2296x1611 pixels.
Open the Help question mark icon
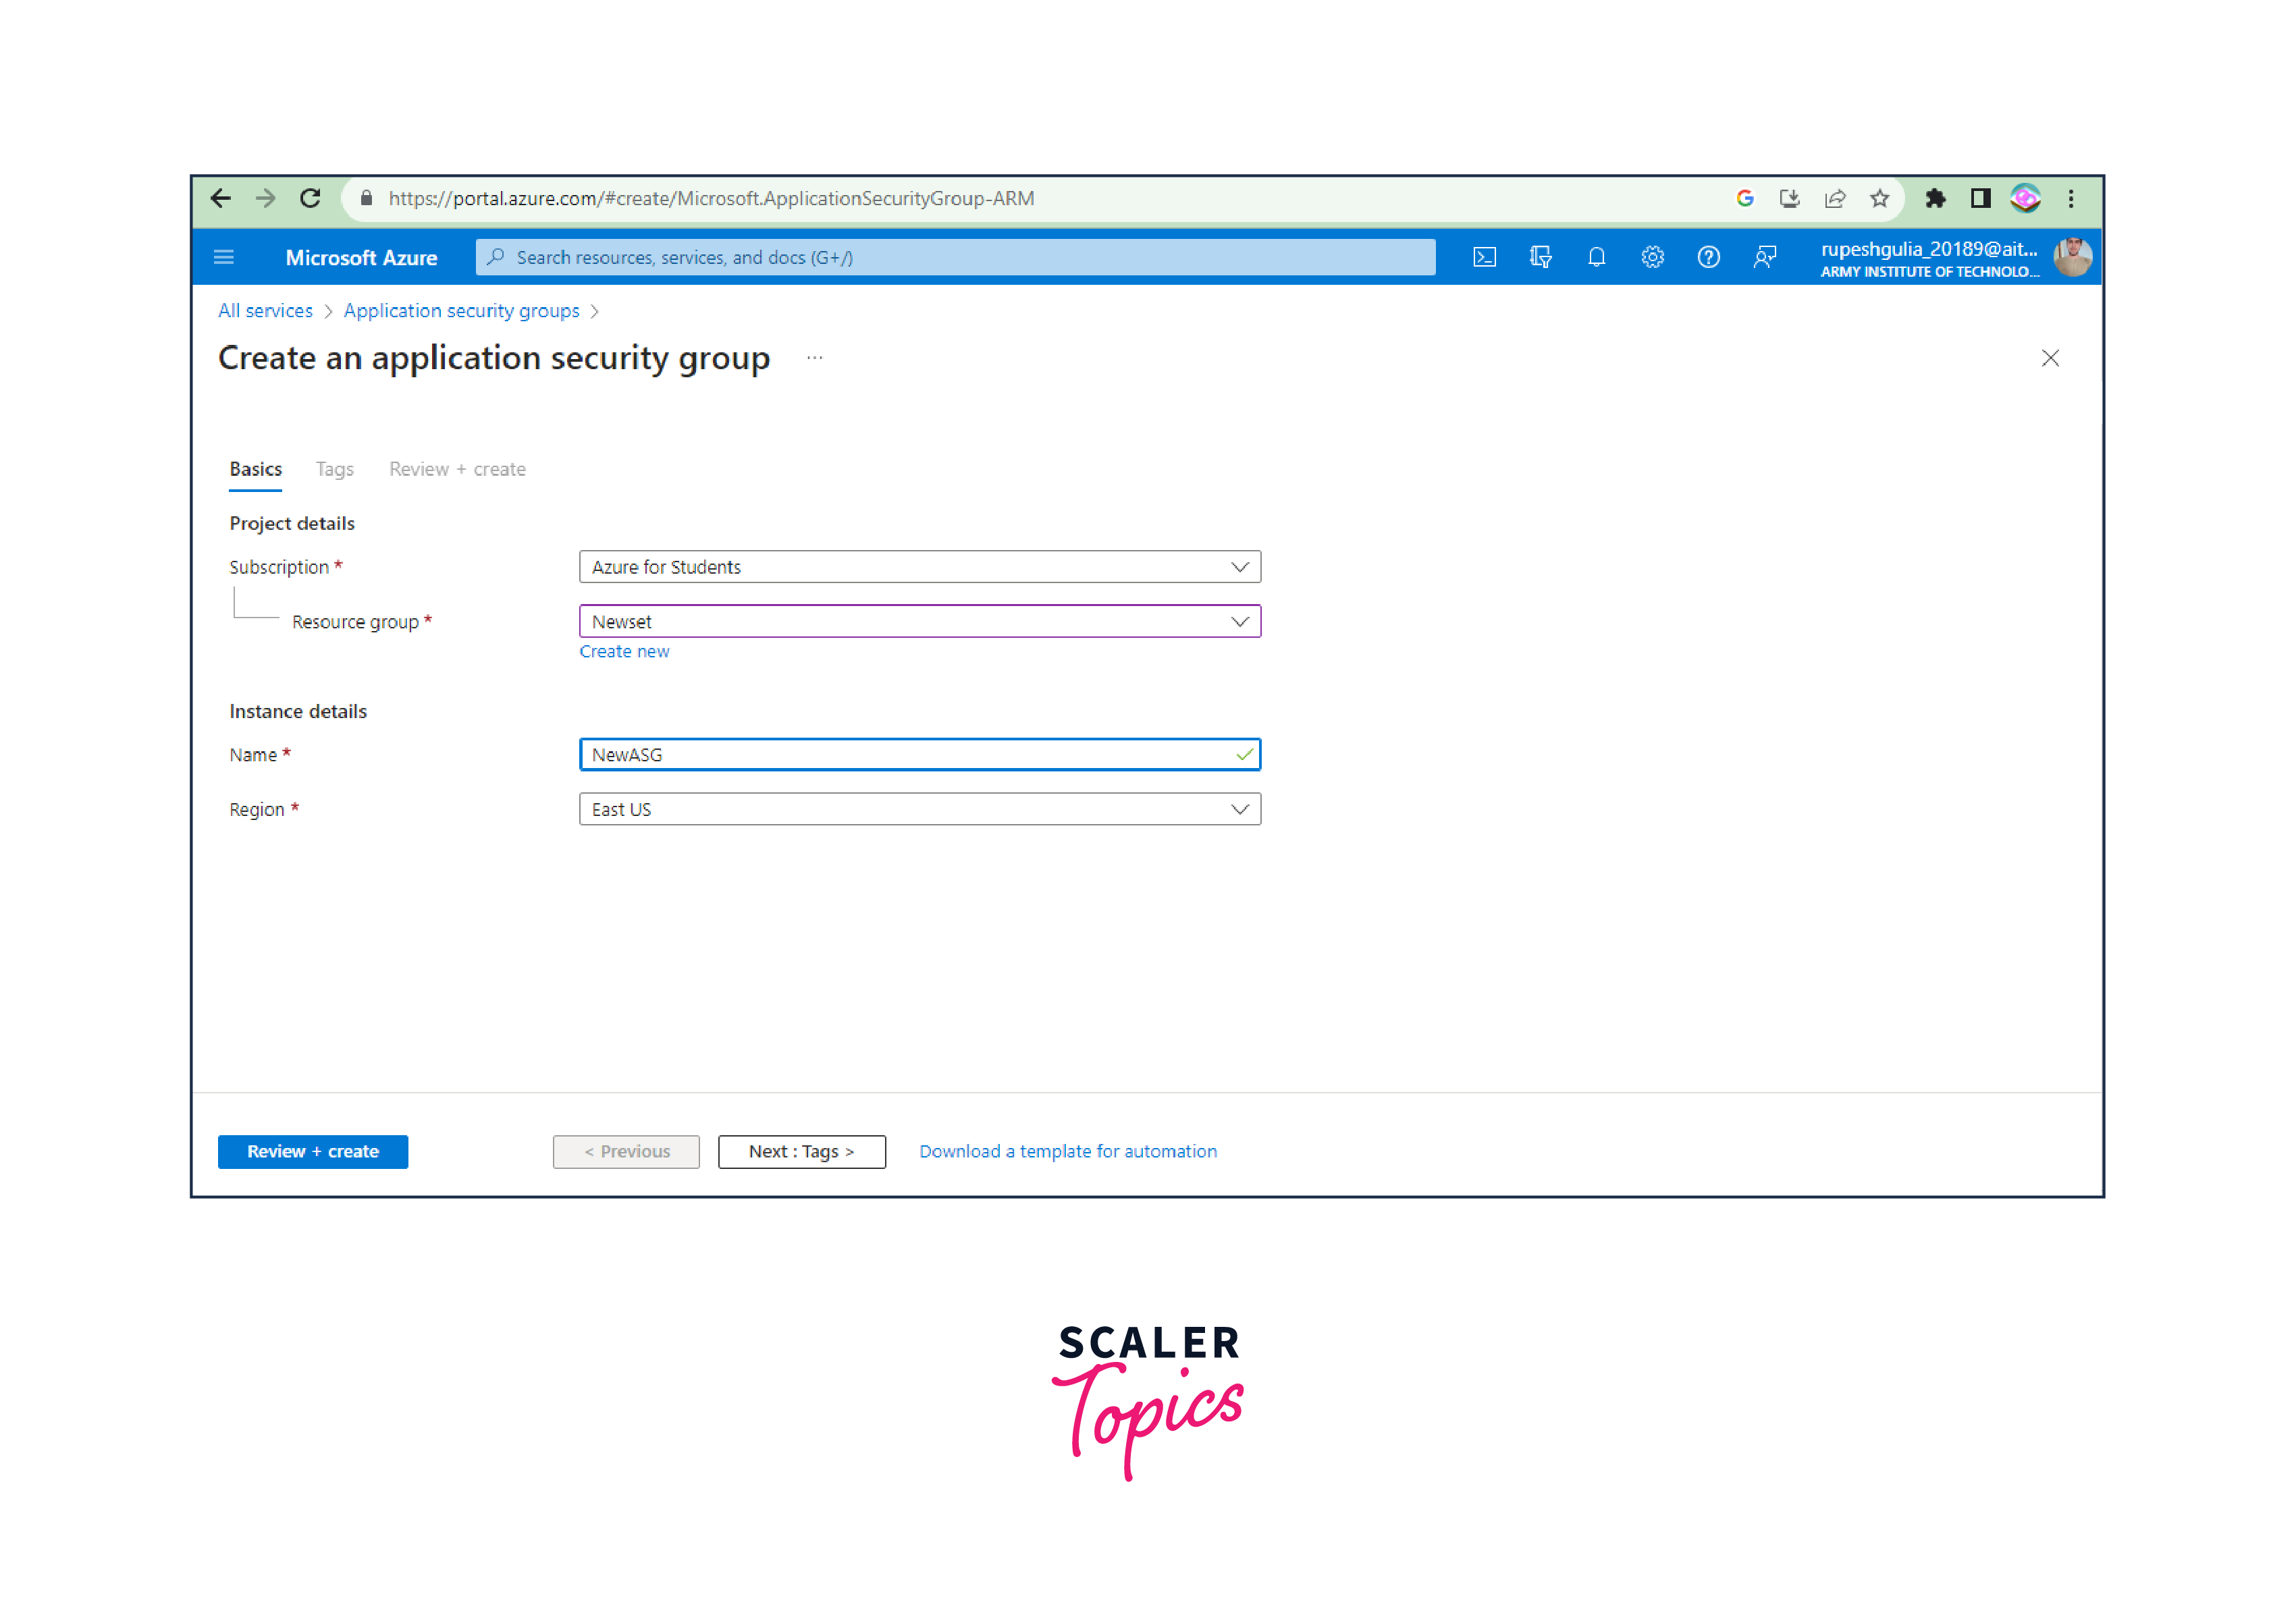coord(1708,257)
